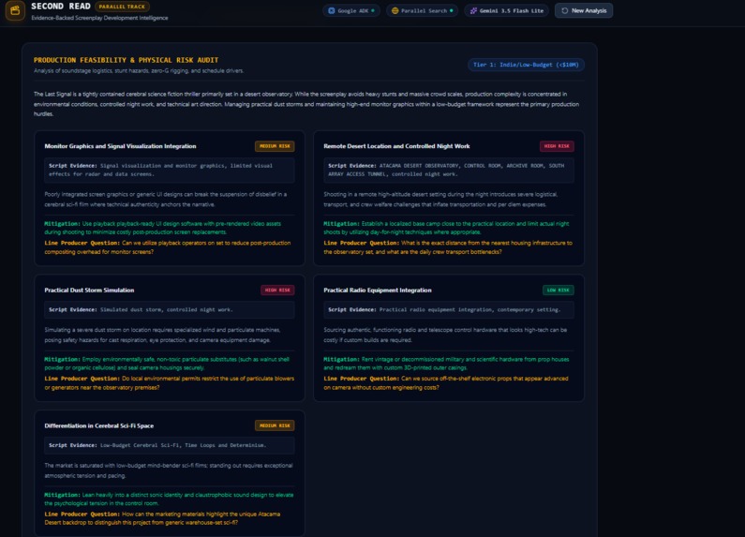
Task: Open the Practical Radio Equipment Integration card title
Action: [378, 291]
